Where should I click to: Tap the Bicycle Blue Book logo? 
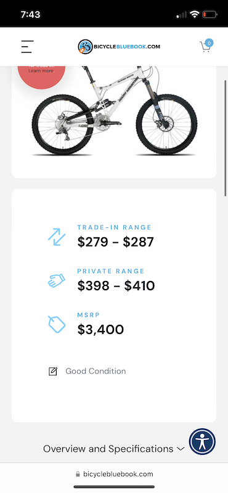point(119,47)
